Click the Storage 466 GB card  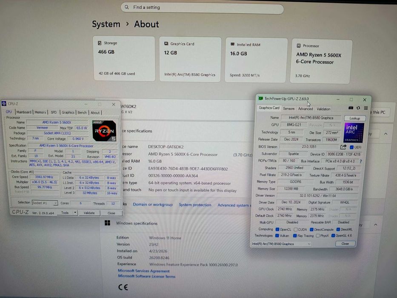pyautogui.click(x=124, y=59)
